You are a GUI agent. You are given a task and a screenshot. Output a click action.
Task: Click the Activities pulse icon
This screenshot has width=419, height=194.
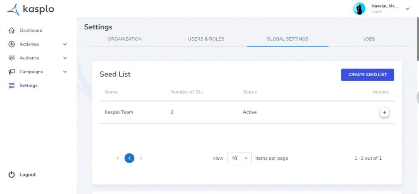pyautogui.click(x=11, y=44)
